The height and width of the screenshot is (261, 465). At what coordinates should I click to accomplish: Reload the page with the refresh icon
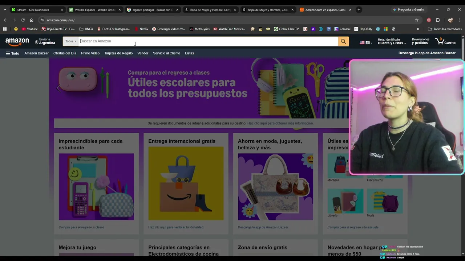point(23,20)
